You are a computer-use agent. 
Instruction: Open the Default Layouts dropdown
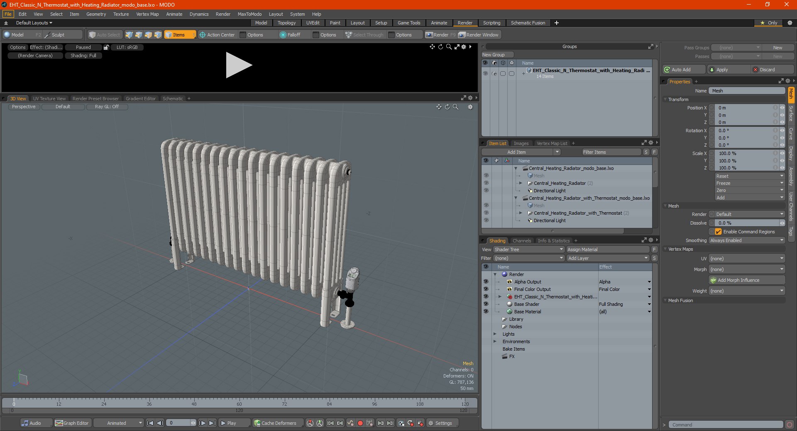34,23
